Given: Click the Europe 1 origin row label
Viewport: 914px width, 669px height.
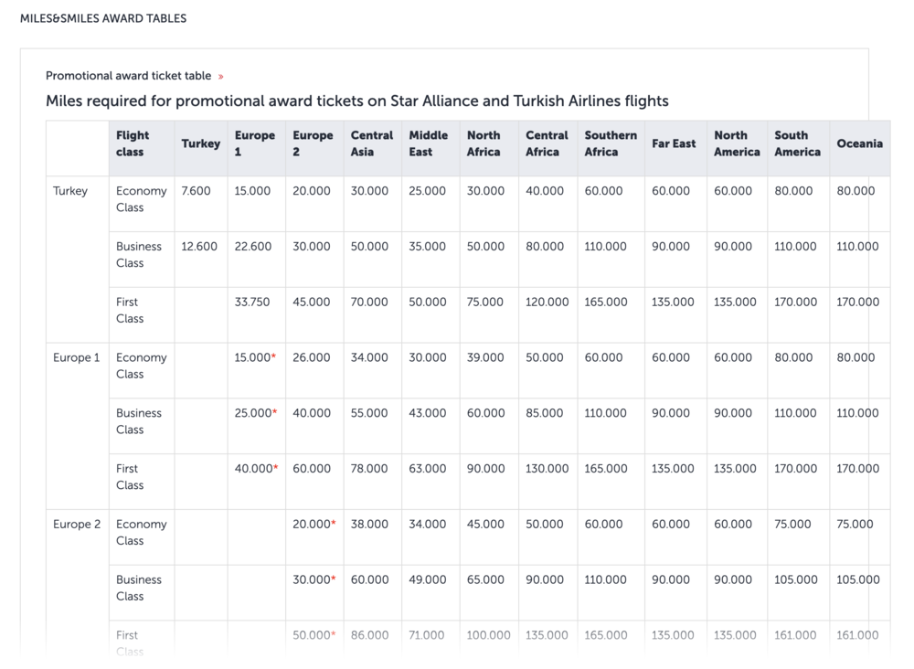Looking at the screenshot, I should click(77, 357).
